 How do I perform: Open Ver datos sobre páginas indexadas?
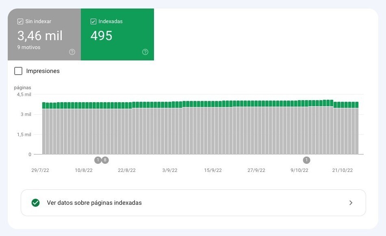[94, 203]
